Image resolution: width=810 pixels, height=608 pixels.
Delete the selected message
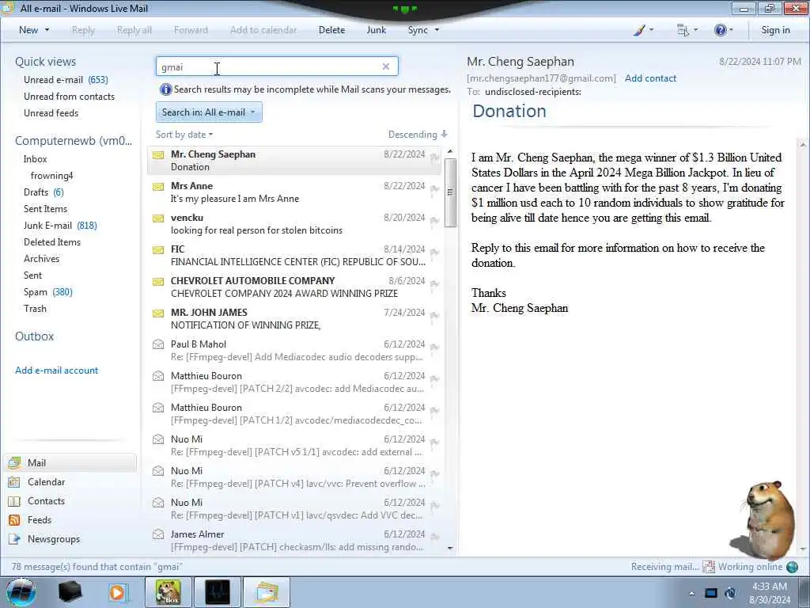[331, 30]
